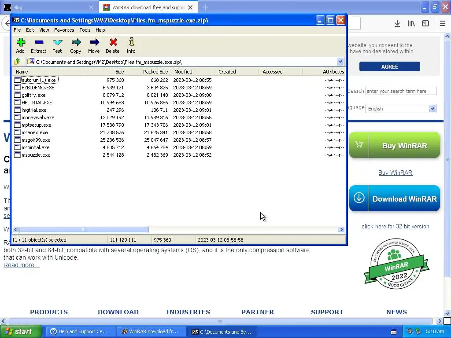Click the file icon of golftry.exe
Screen dimensions: 451x338
coord(18,95)
